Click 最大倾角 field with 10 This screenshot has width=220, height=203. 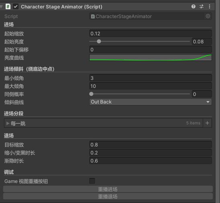pos(150,86)
